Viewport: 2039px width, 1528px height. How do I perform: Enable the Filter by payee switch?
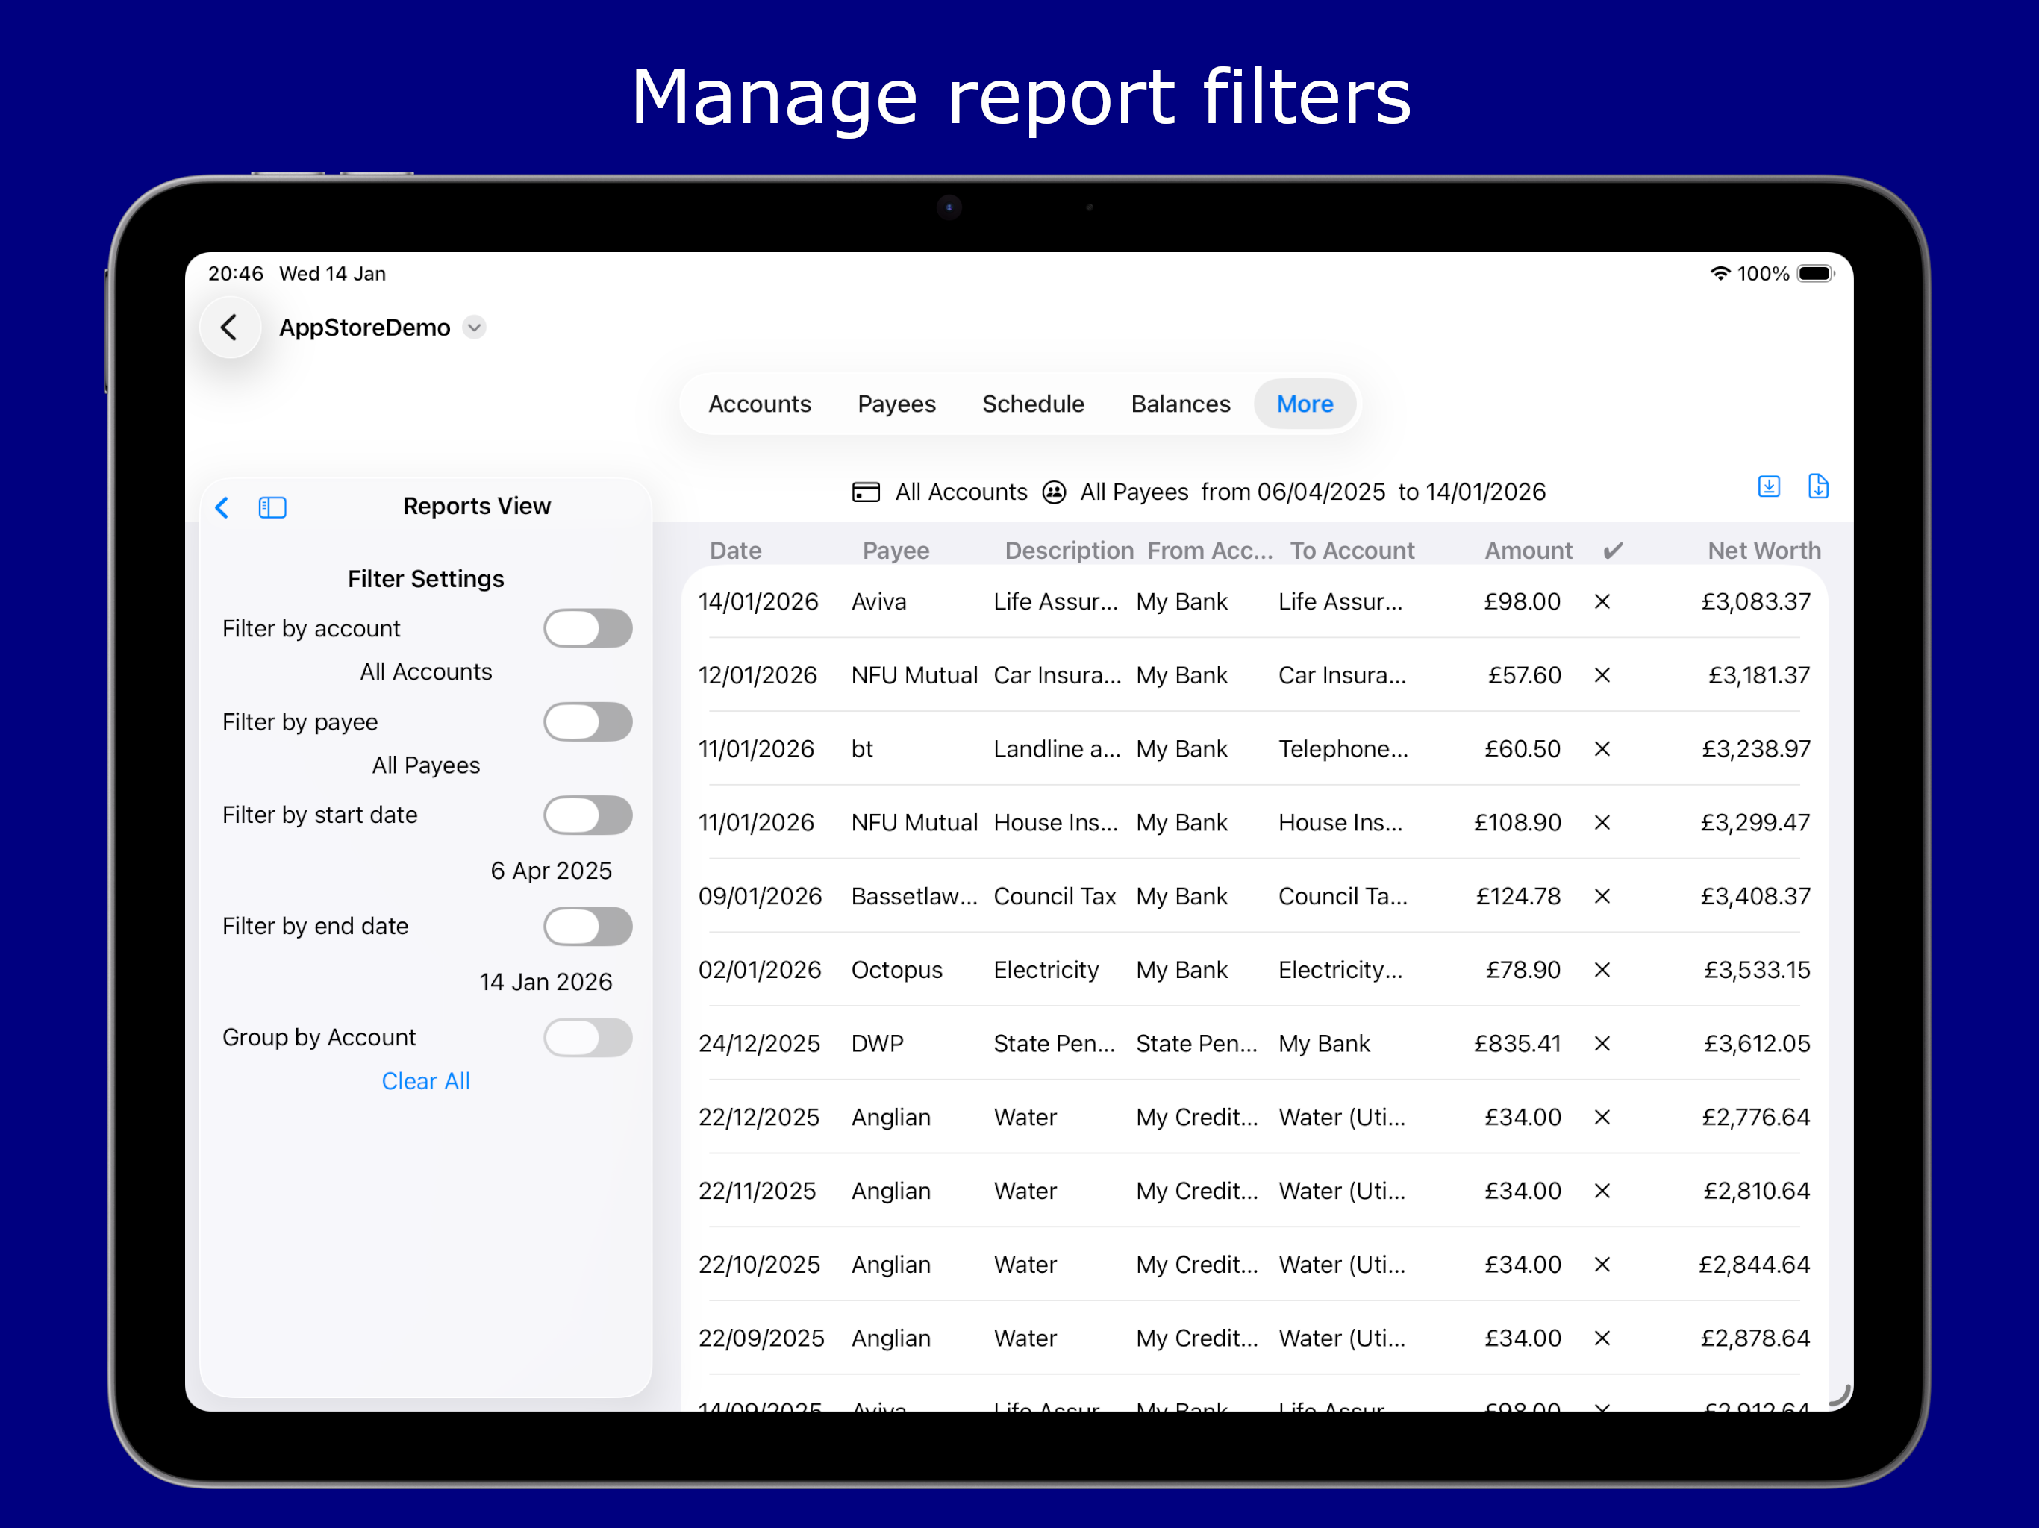(x=587, y=721)
